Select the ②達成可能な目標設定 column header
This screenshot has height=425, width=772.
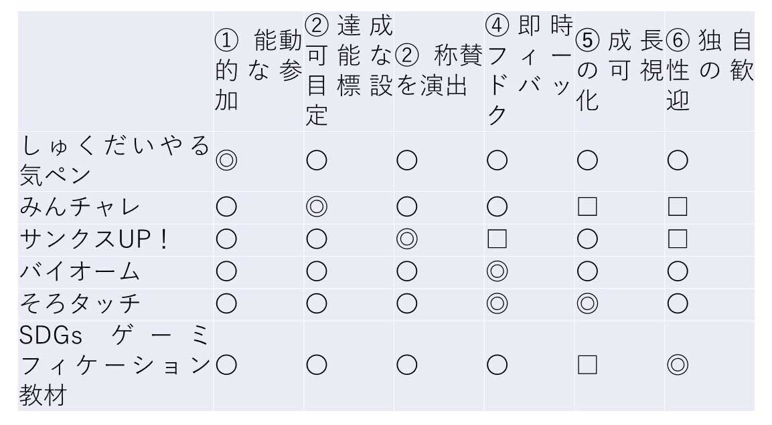click(x=348, y=71)
